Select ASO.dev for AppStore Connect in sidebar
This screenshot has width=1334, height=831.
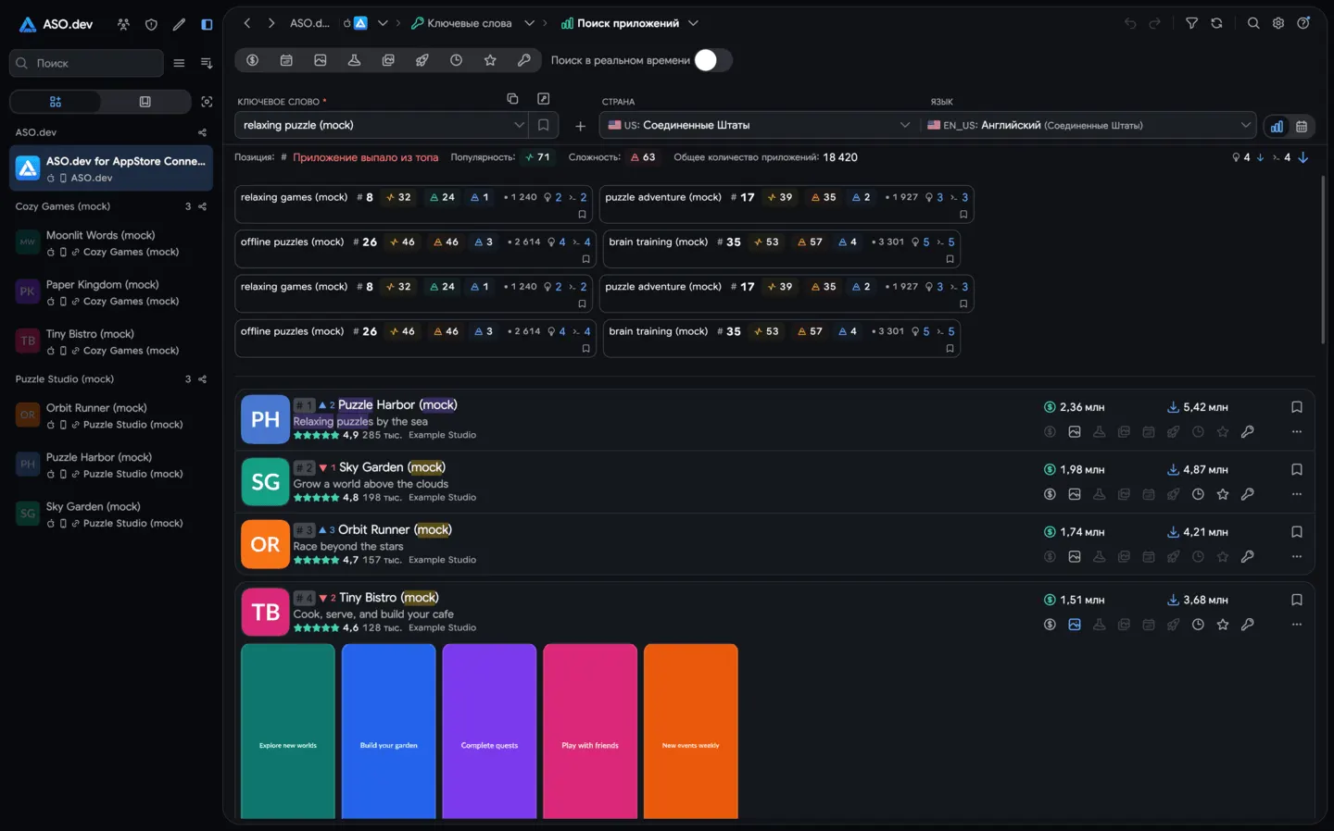111,168
